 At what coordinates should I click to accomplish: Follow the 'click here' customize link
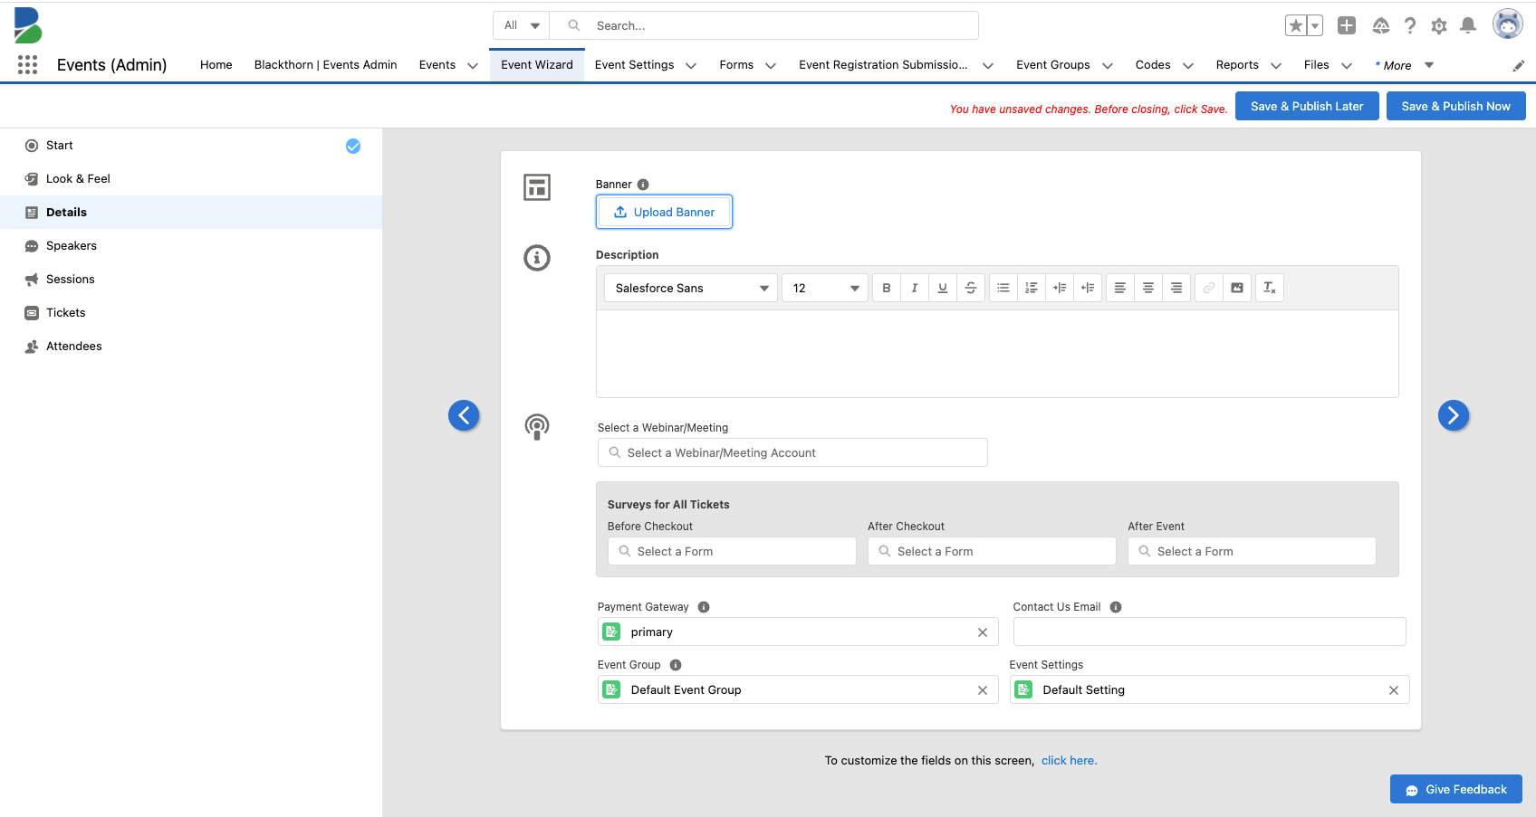tap(1069, 761)
